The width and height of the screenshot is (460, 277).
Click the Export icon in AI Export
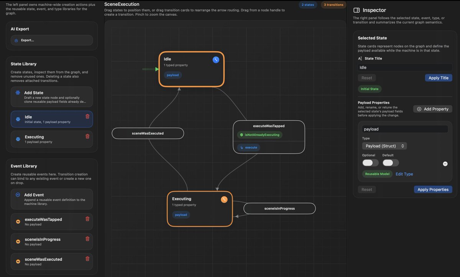[16, 40]
